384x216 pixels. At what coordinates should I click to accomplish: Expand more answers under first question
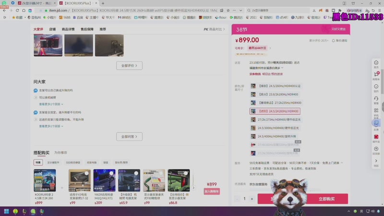[x=51, y=104]
